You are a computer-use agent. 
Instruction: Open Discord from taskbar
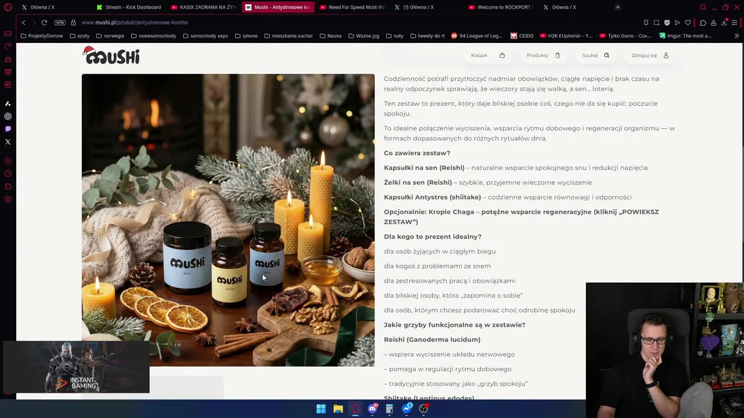[372, 409]
